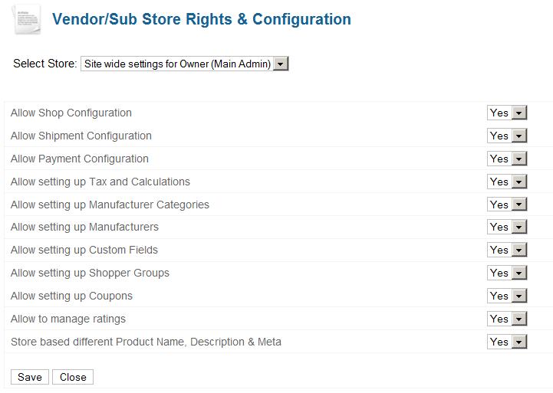This screenshot has height=393, width=553.
Task: Open Store based Product Name dropdown
Action: point(507,342)
